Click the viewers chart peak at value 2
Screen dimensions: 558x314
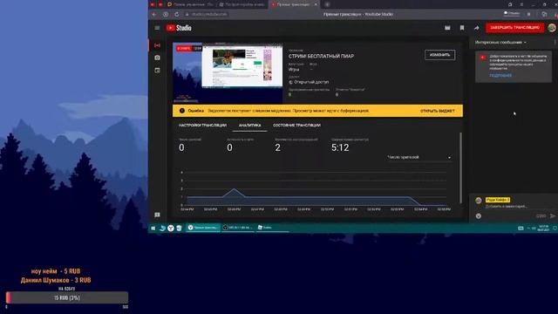(234, 189)
